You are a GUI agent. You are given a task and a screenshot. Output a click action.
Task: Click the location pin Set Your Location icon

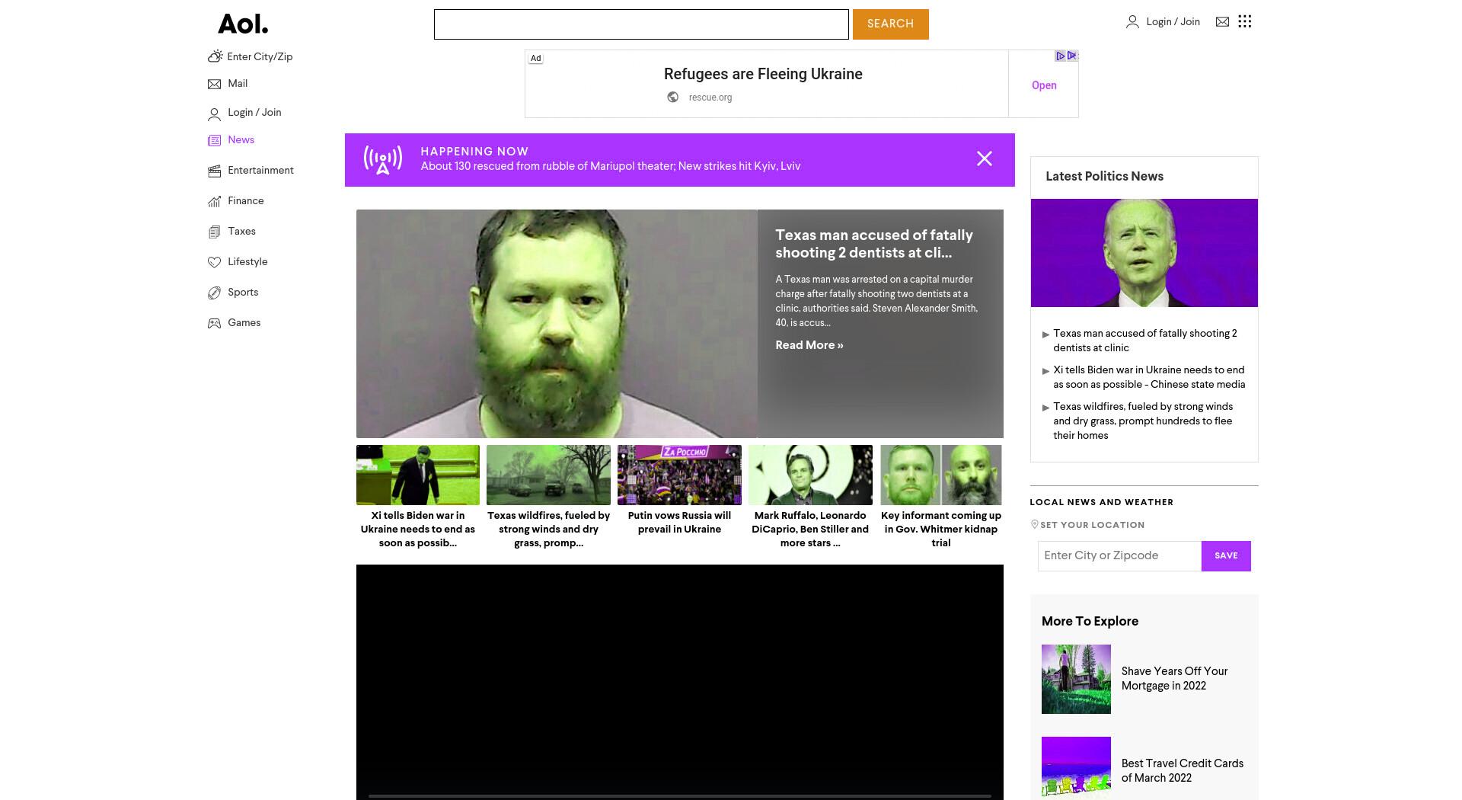tap(1034, 524)
